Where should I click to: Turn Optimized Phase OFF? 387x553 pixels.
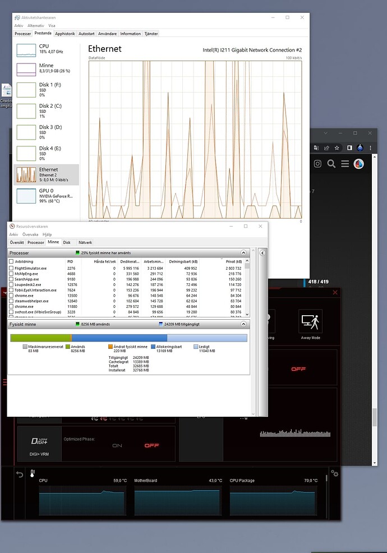tap(151, 446)
